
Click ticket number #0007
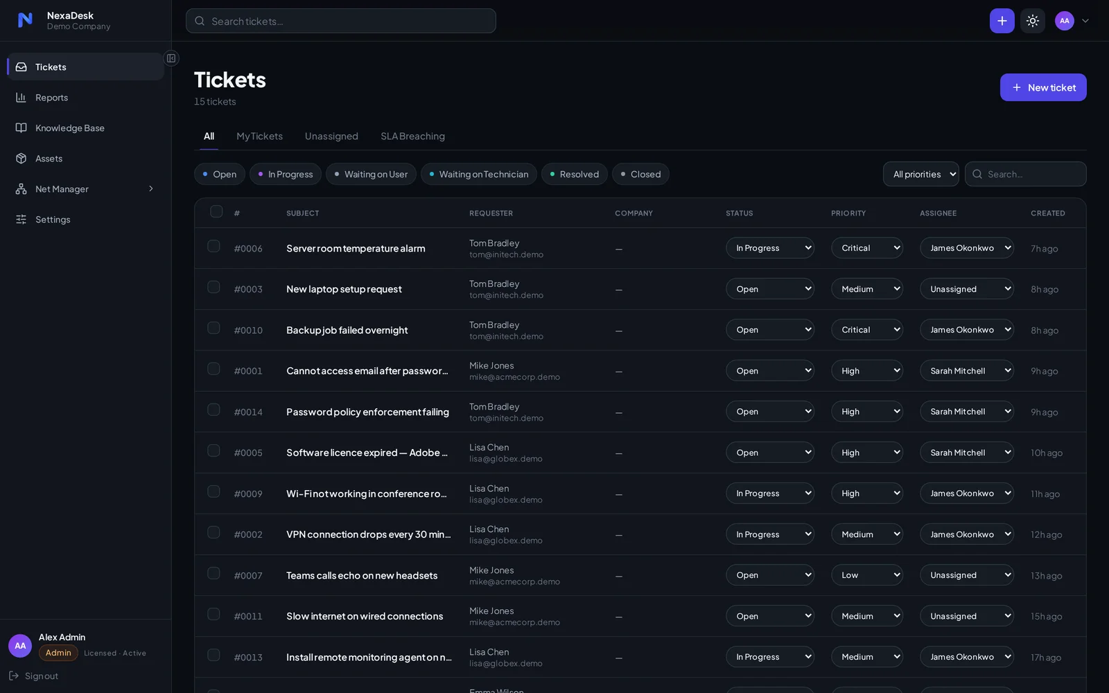point(248,576)
